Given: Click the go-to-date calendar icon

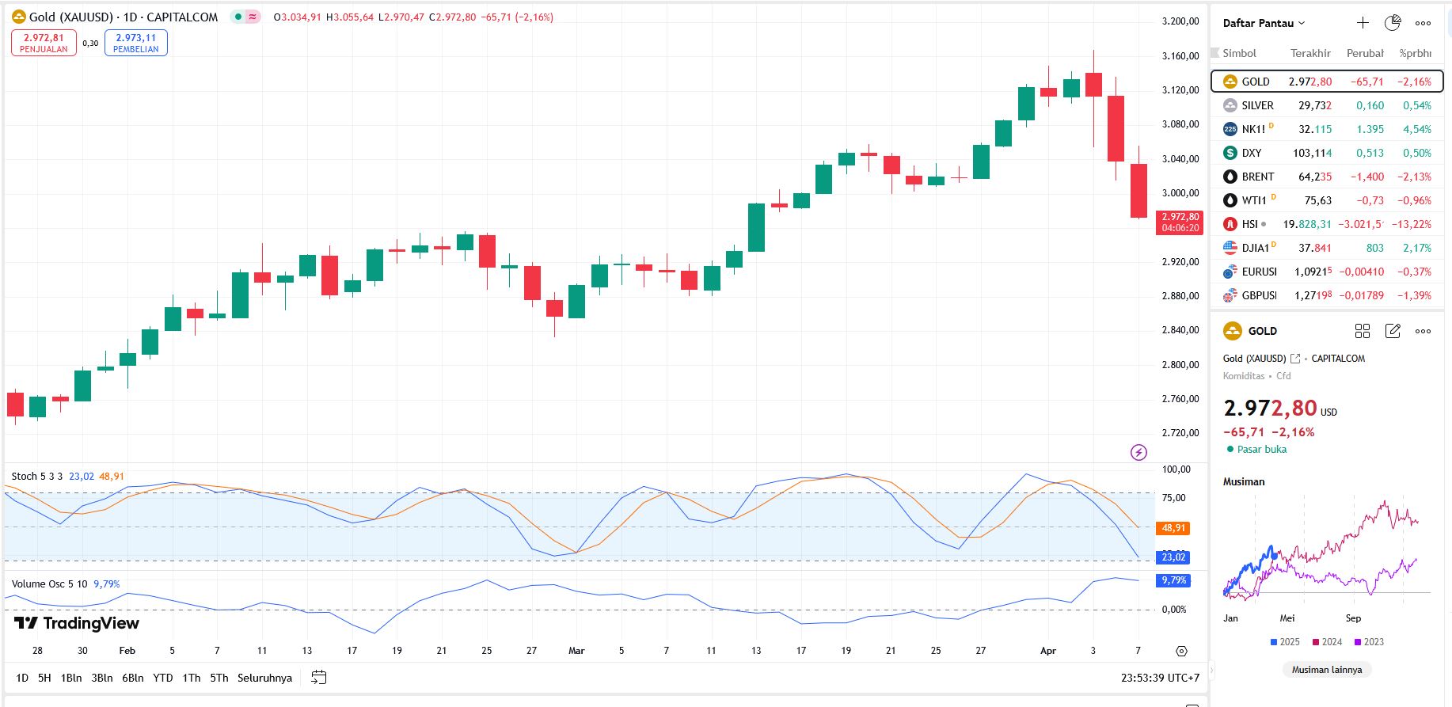Looking at the screenshot, I should [x=318, y=678].
